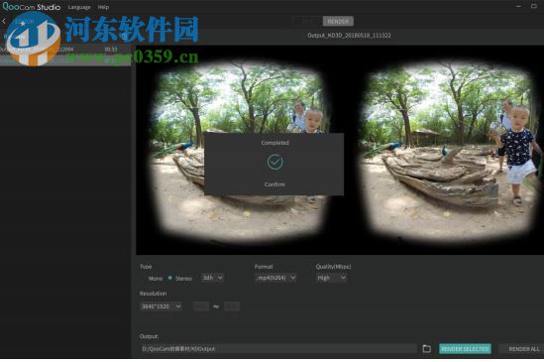Open the Language menu
544x362 pixels.
point(79,7)
